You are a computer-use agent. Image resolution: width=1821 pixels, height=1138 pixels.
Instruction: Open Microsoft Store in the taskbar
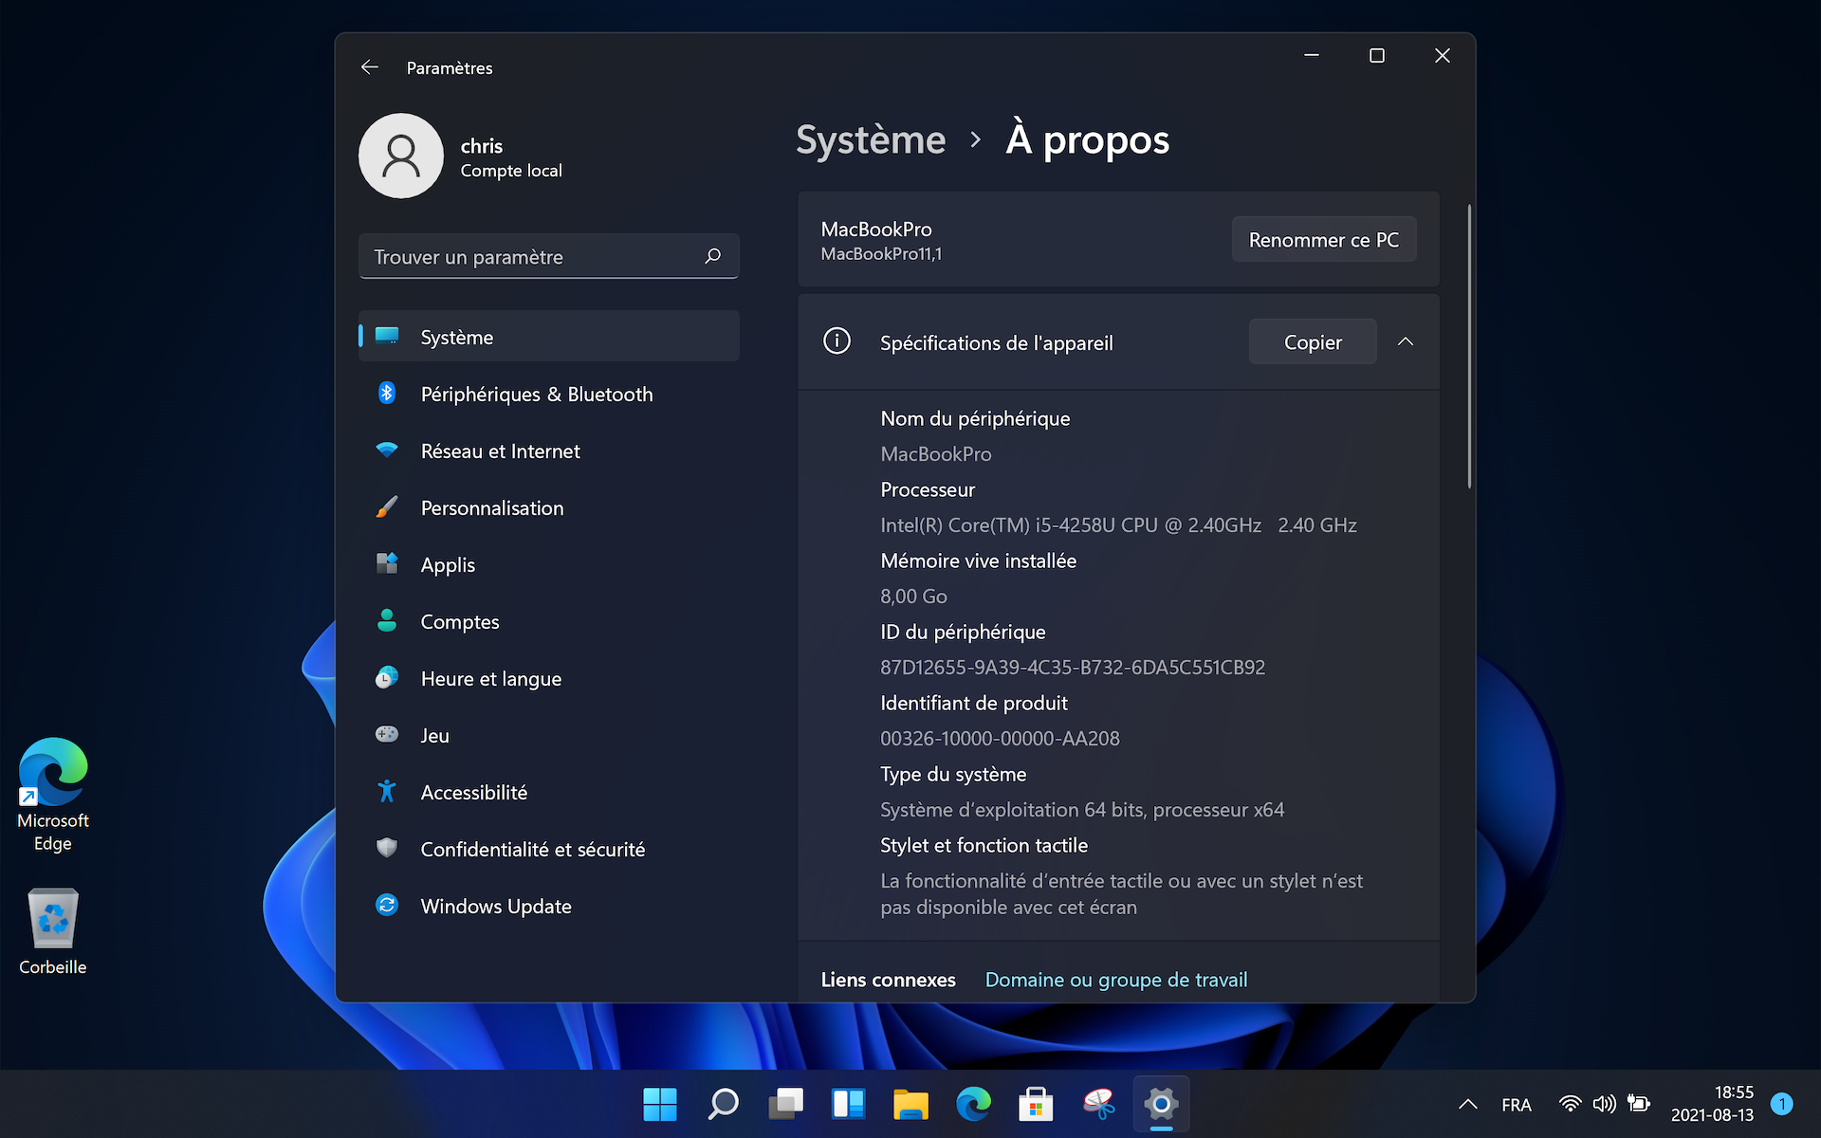pyautogui.click(x=1036, y=1104)
